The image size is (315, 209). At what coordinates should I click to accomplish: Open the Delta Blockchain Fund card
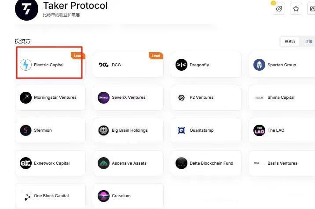[206, 163]
